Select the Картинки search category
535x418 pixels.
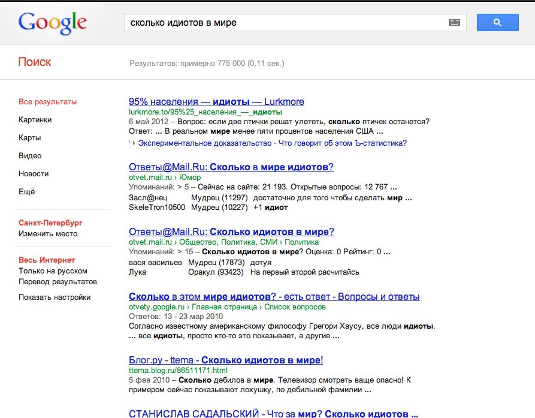tap(35, 120)
